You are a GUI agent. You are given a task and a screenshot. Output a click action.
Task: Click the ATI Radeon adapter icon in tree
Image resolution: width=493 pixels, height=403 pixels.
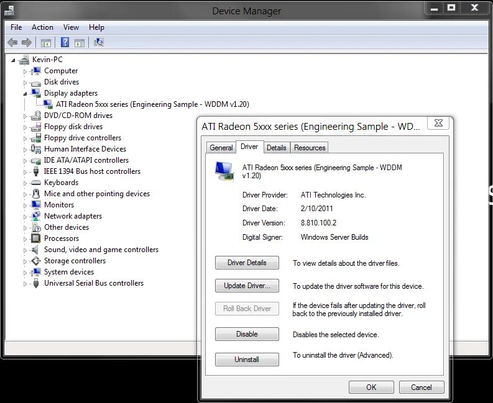tap(48, 104)
